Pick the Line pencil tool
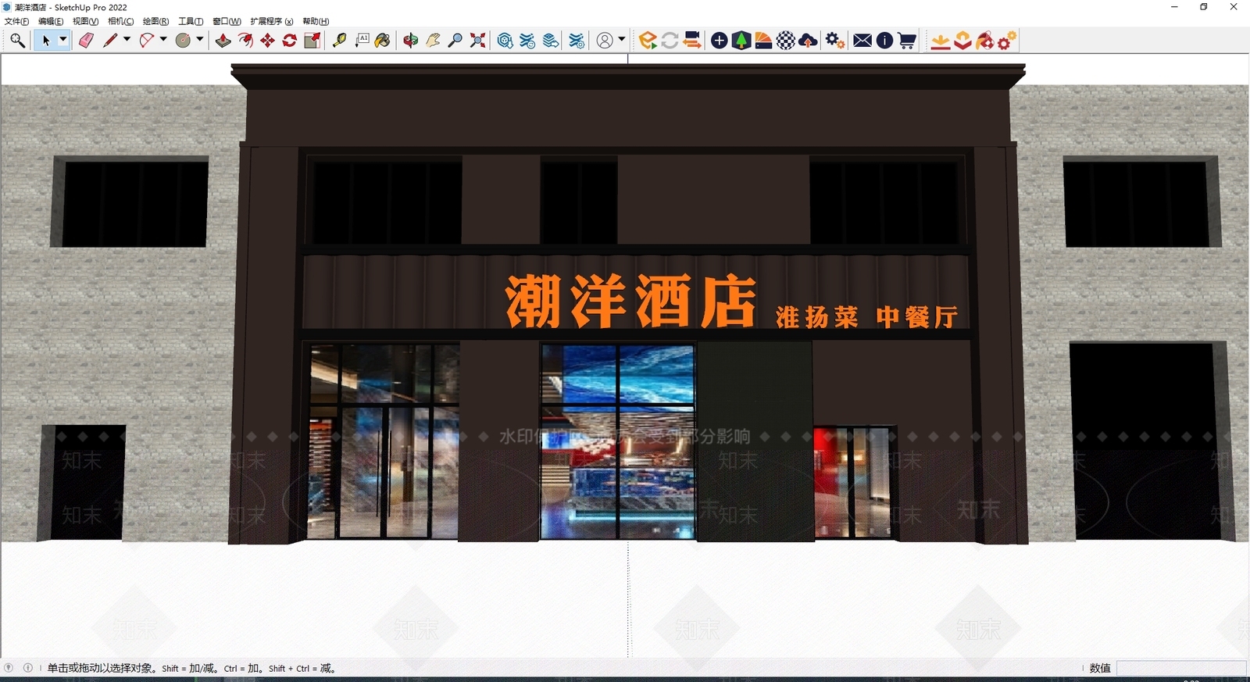1250x682 pixels. pyautogui.click(x=110, y=41)
